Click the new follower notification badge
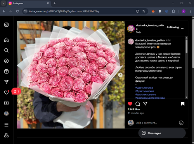194x144 pixels. [16, 91]
